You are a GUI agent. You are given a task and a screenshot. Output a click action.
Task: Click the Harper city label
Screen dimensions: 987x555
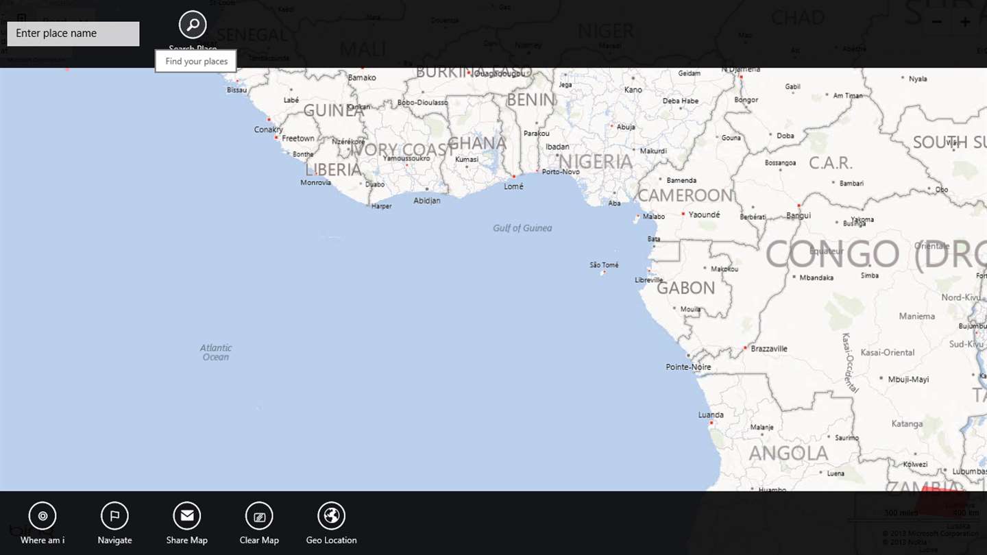[x=381, y=206]
